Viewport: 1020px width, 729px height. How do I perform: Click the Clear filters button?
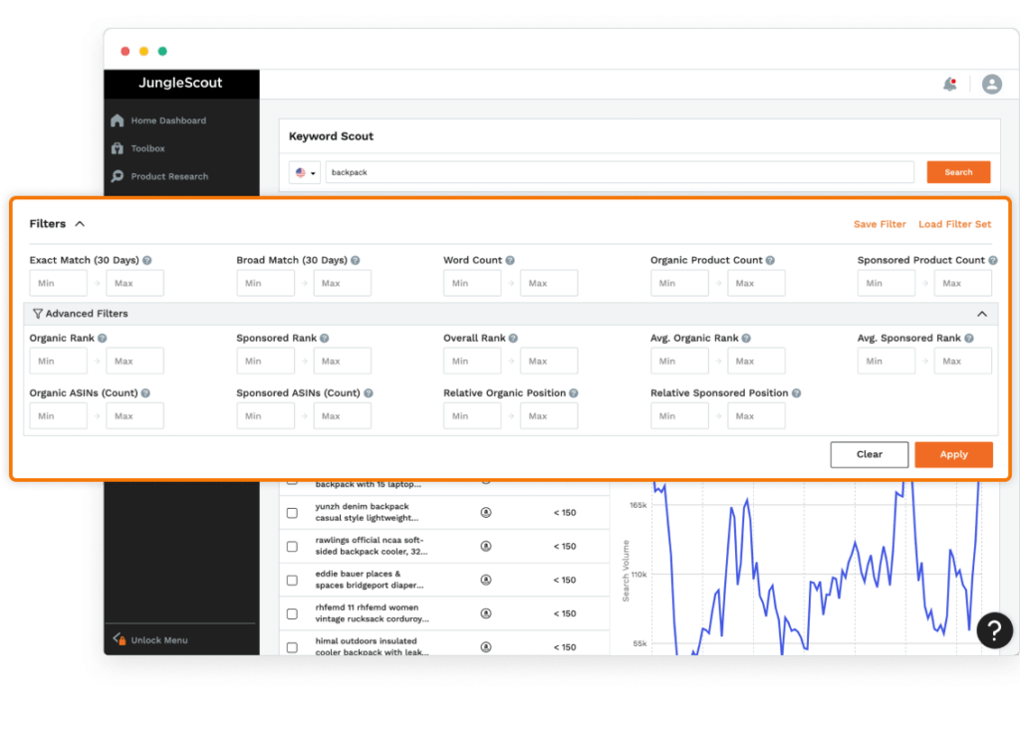[869, 454]
